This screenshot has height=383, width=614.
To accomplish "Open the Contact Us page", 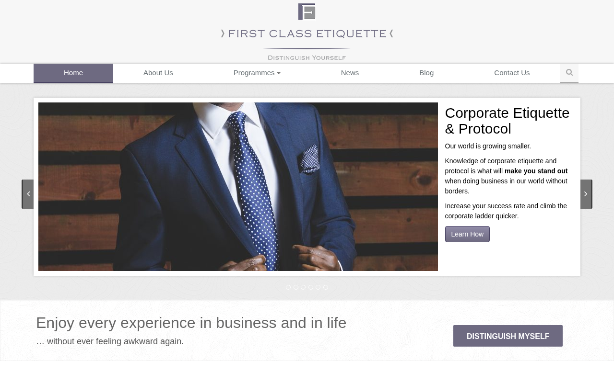I will coord(512,73).
